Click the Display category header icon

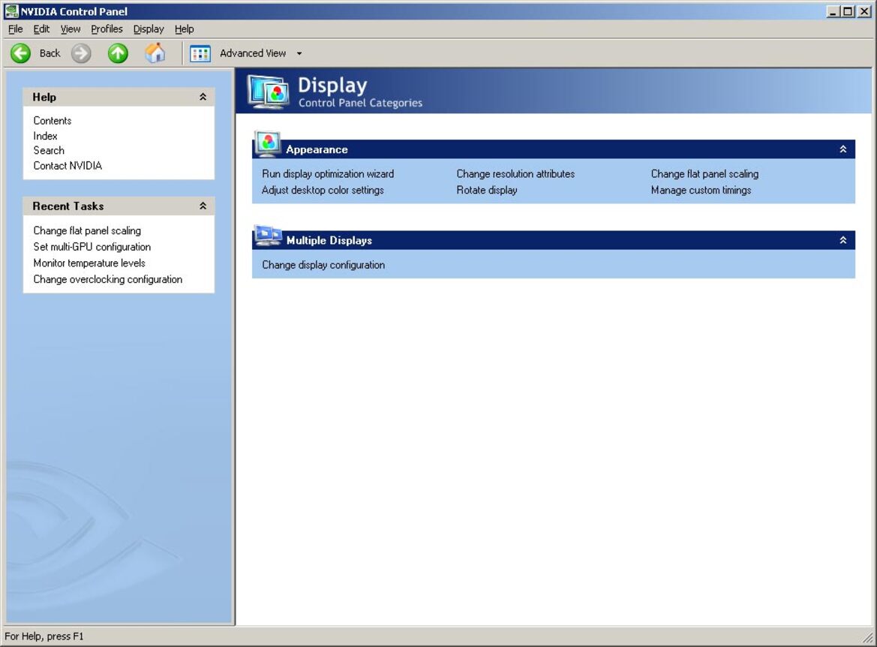pos(269,92)
